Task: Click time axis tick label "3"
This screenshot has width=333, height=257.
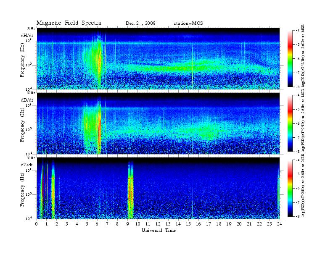Action: [x=67, y=224]
